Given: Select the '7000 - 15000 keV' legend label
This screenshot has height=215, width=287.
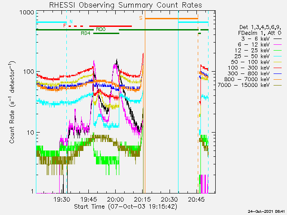Looking at the screenshot, I should [244, 85].
